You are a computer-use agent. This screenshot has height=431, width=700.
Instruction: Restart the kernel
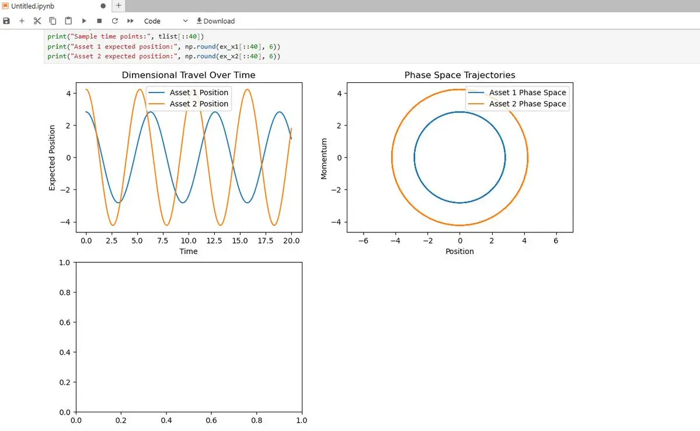tap(115, 21)
